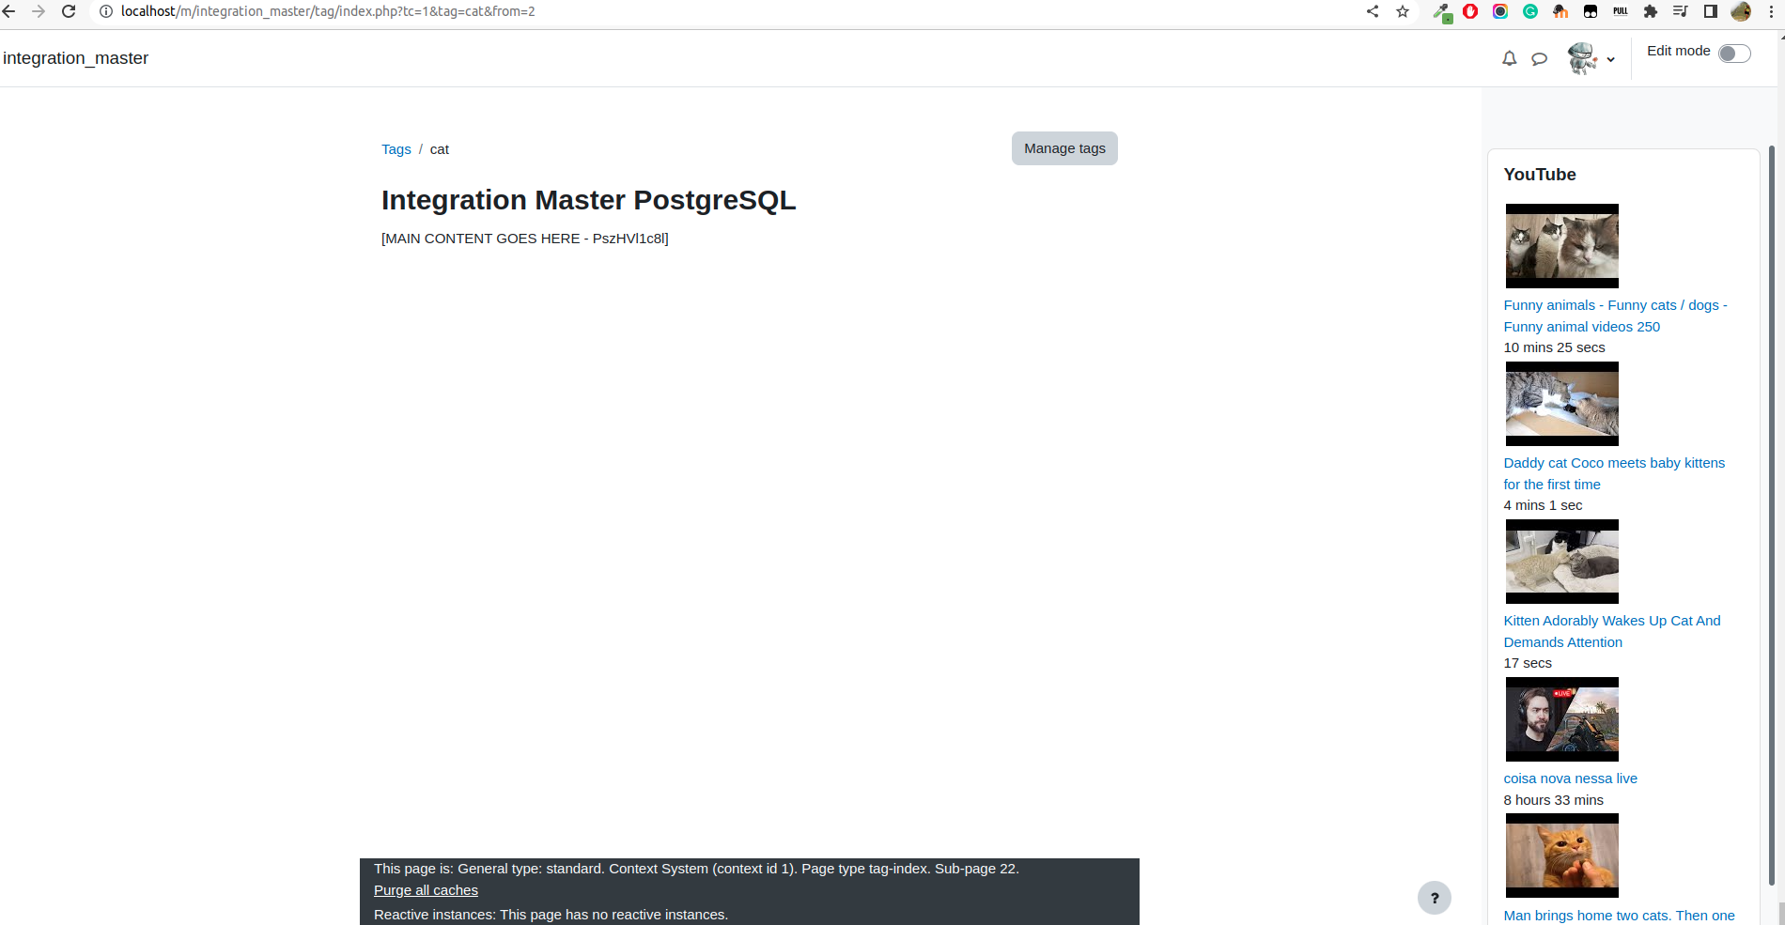Open the rainbow camera screenshot extension
Screen dimensions: 1785x925
click(1500, 11)
